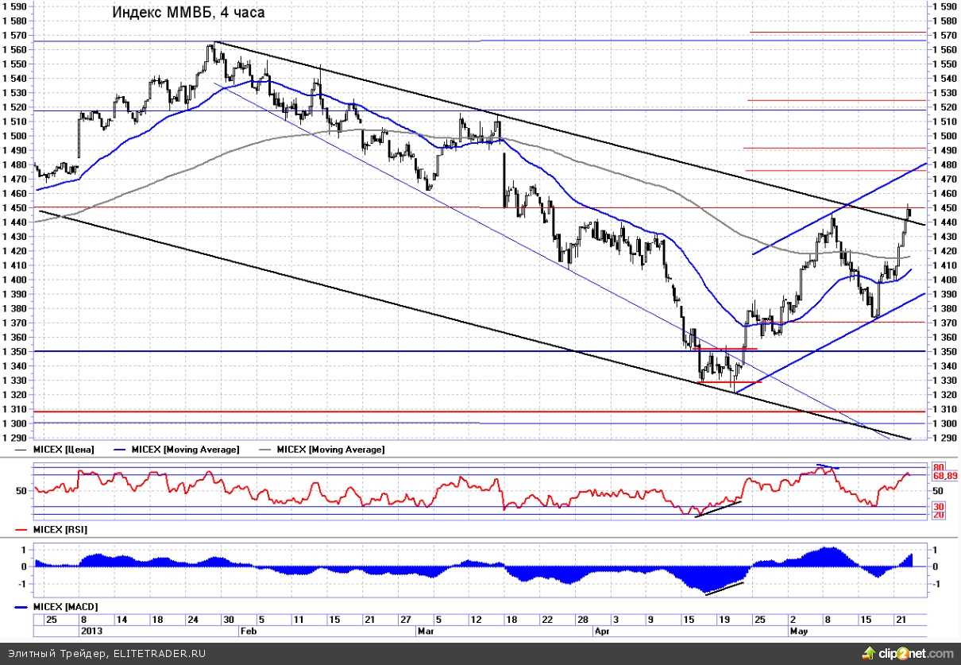Click the RSI current value 68,89 label
Image resolution: width=961 pixels, height=665 pixels.
click(x=945, y=476)
